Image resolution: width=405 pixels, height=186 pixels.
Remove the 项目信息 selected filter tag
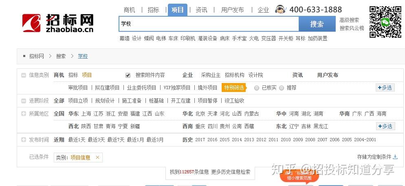[x=97, y=158]
